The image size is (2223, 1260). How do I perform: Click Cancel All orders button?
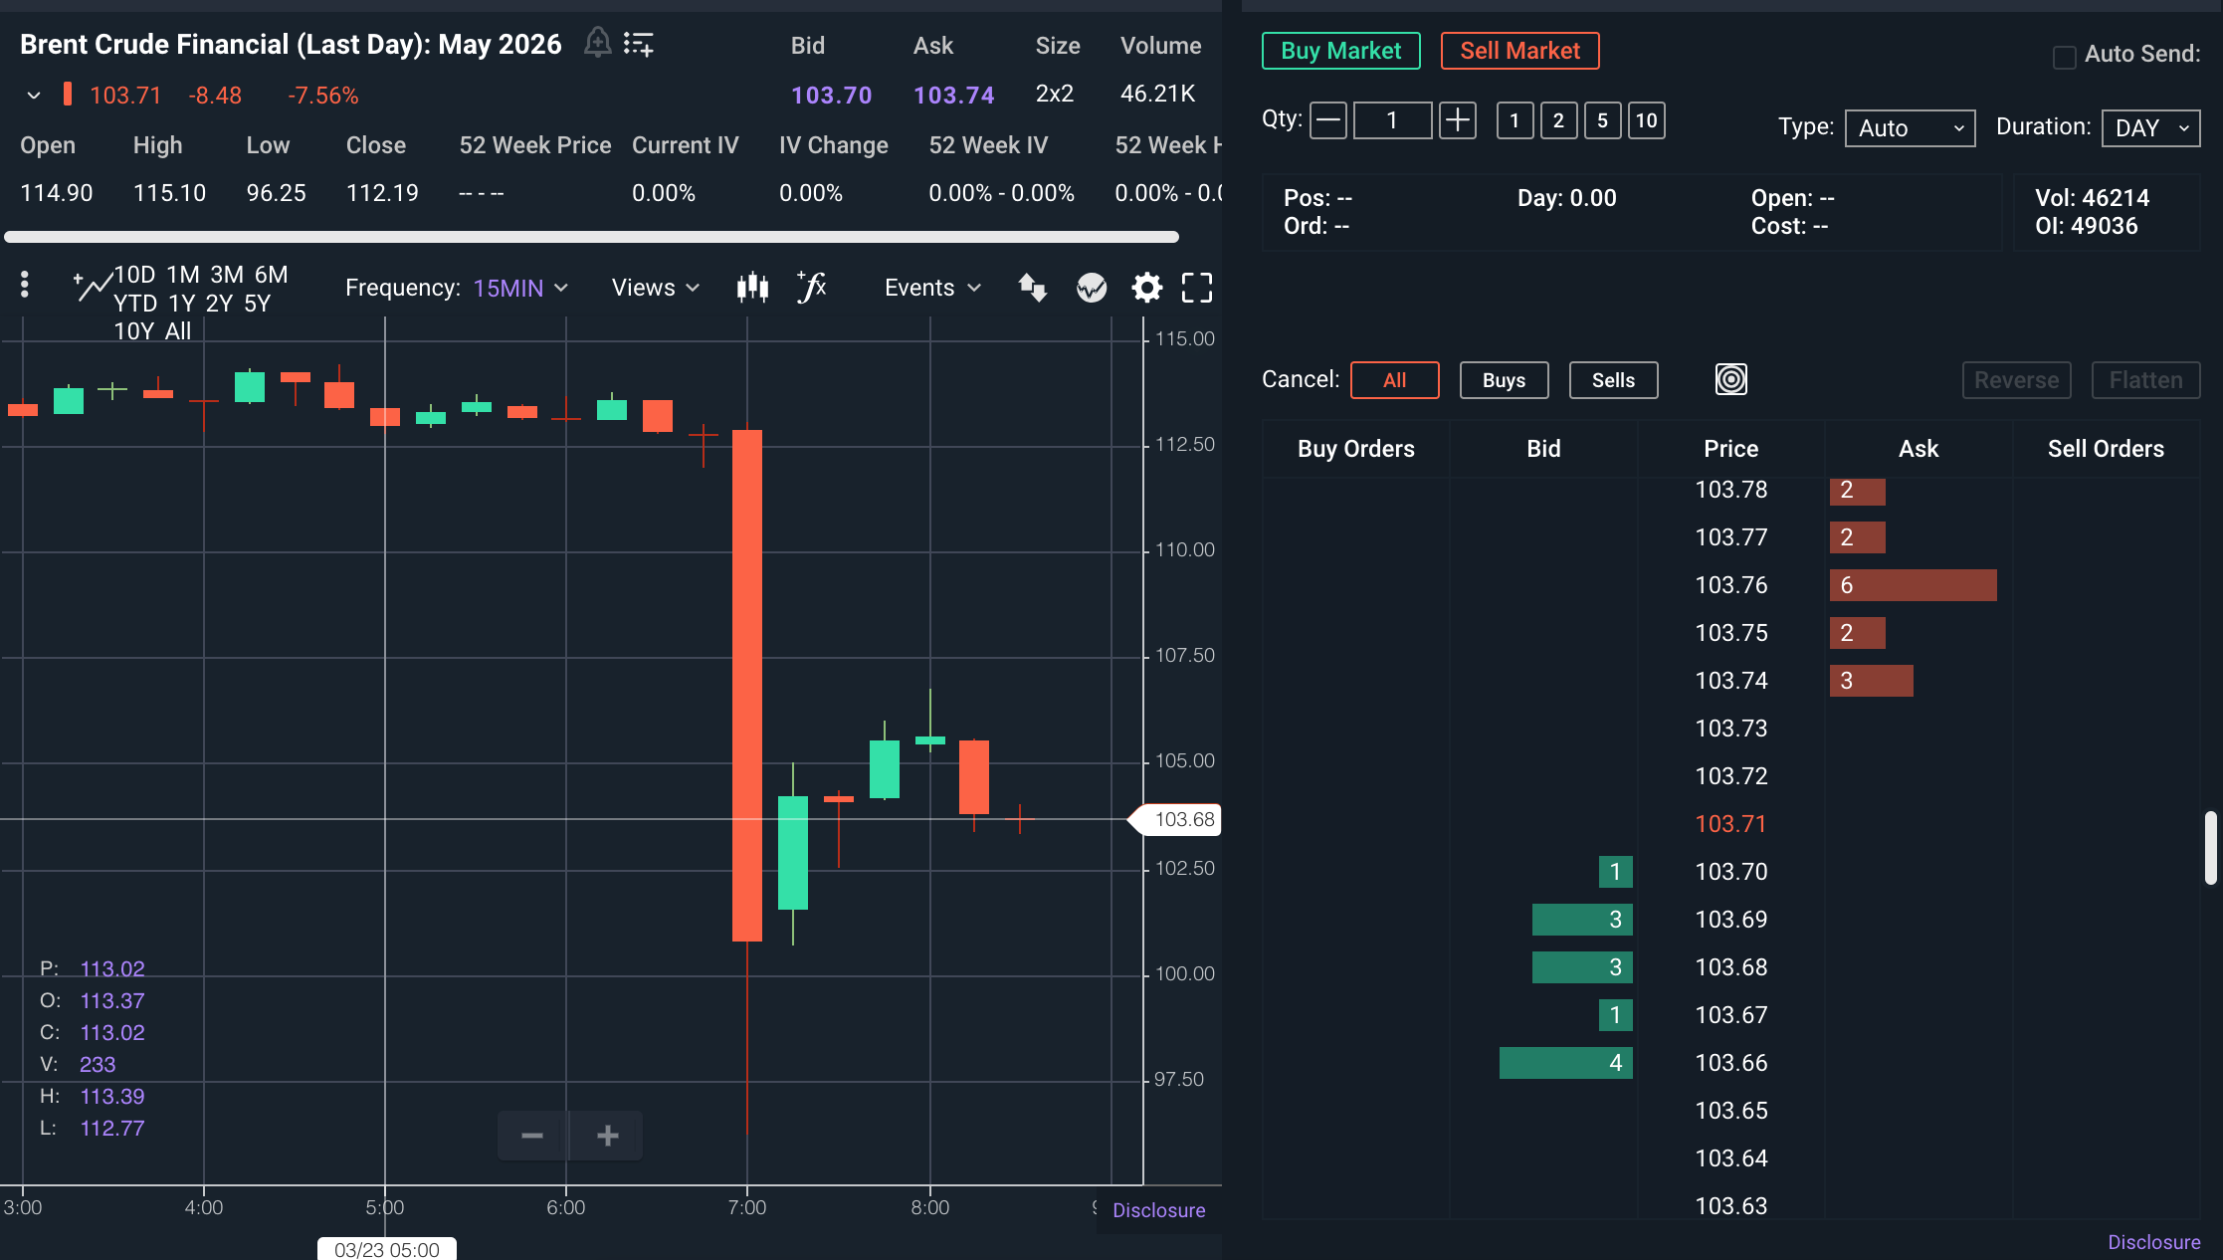point(1394,380)
